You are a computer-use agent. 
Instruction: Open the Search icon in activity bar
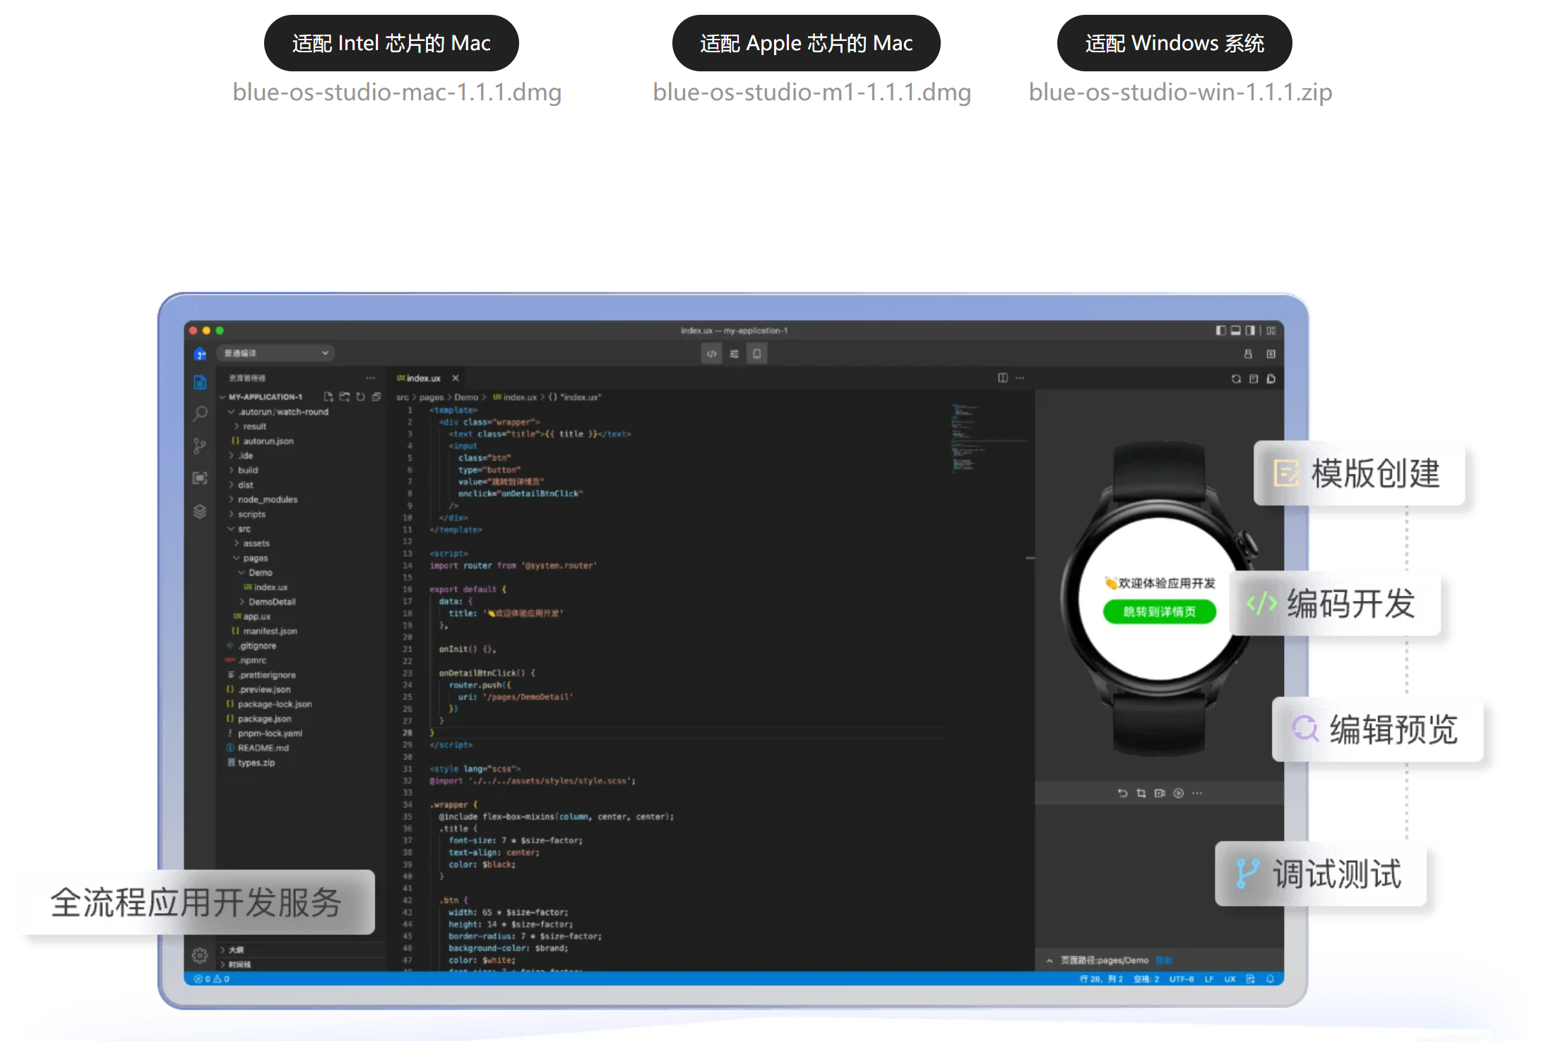200,414
